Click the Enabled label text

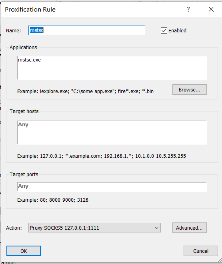pyautogui.click(x=177, y=31)
